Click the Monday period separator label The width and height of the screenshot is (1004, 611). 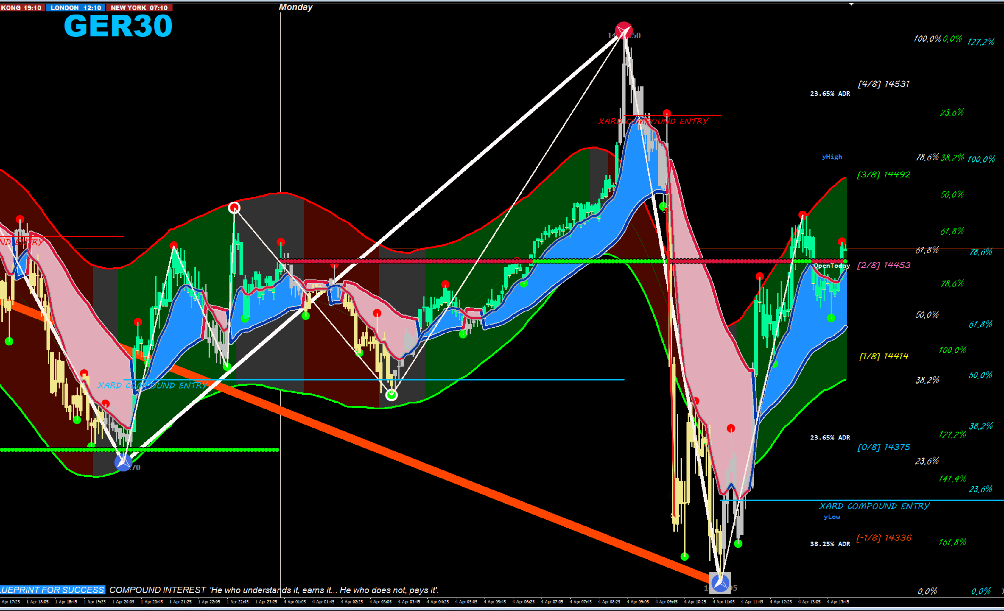coord(295,7)
